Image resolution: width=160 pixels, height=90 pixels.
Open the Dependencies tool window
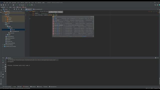[53, 87]
